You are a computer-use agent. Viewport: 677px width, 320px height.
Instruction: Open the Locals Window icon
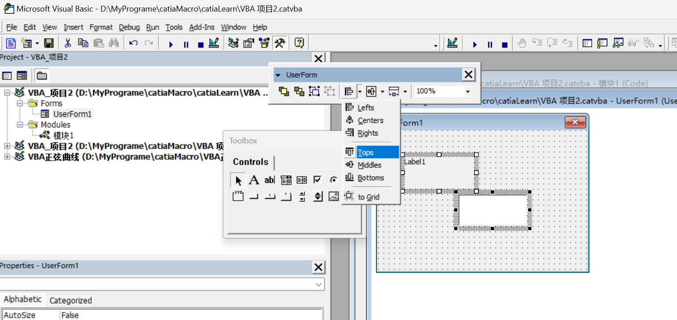(x=588, y=43)
